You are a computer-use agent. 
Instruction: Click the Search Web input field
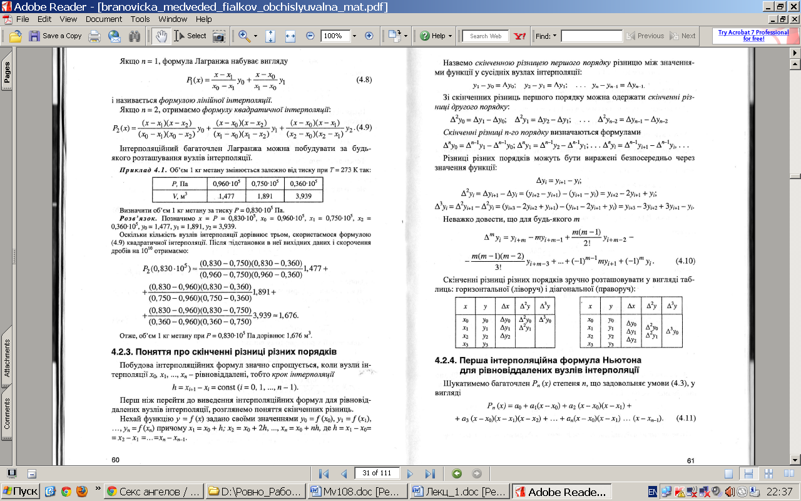tap(486, 36)
